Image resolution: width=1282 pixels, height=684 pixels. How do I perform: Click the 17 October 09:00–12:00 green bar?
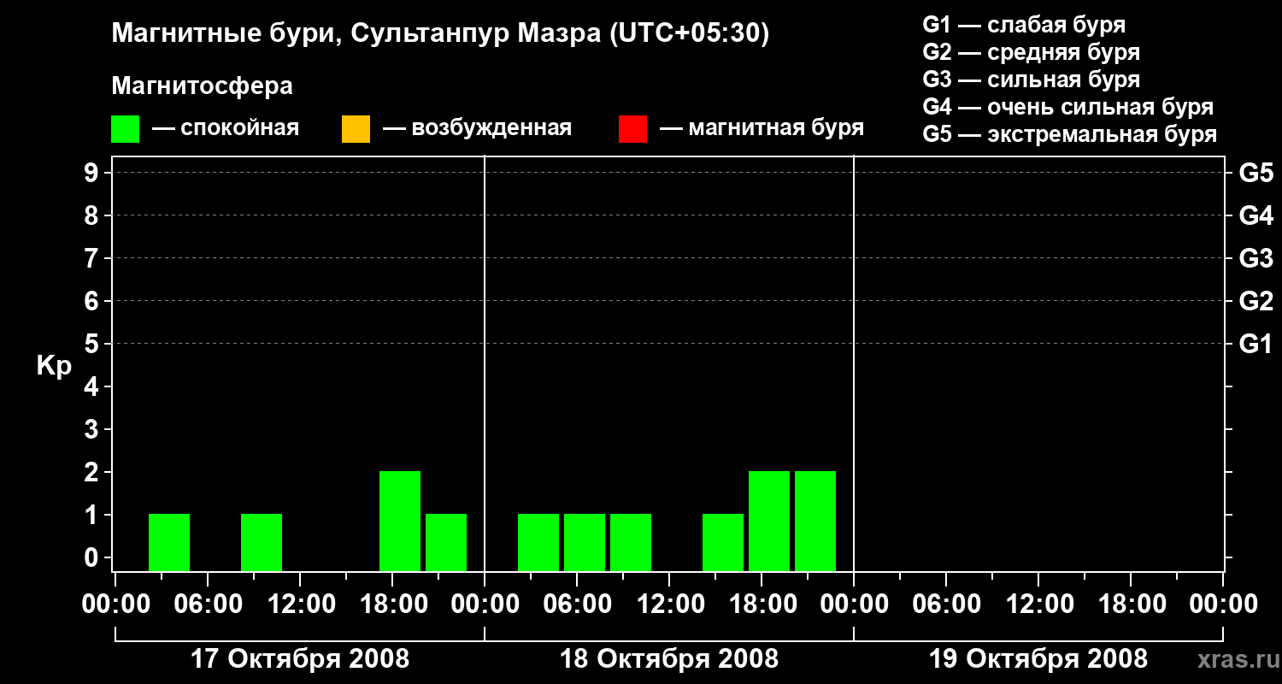pyautogui.click(x=262, y=542)
